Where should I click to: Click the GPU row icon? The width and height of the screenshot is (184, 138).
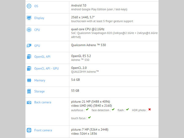point(29,46)
